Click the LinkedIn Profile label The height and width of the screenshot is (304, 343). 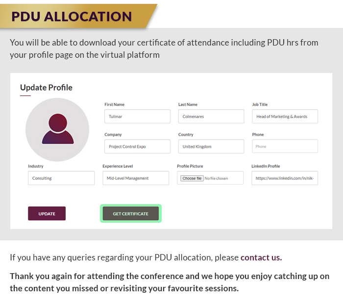tap(266, 166)
